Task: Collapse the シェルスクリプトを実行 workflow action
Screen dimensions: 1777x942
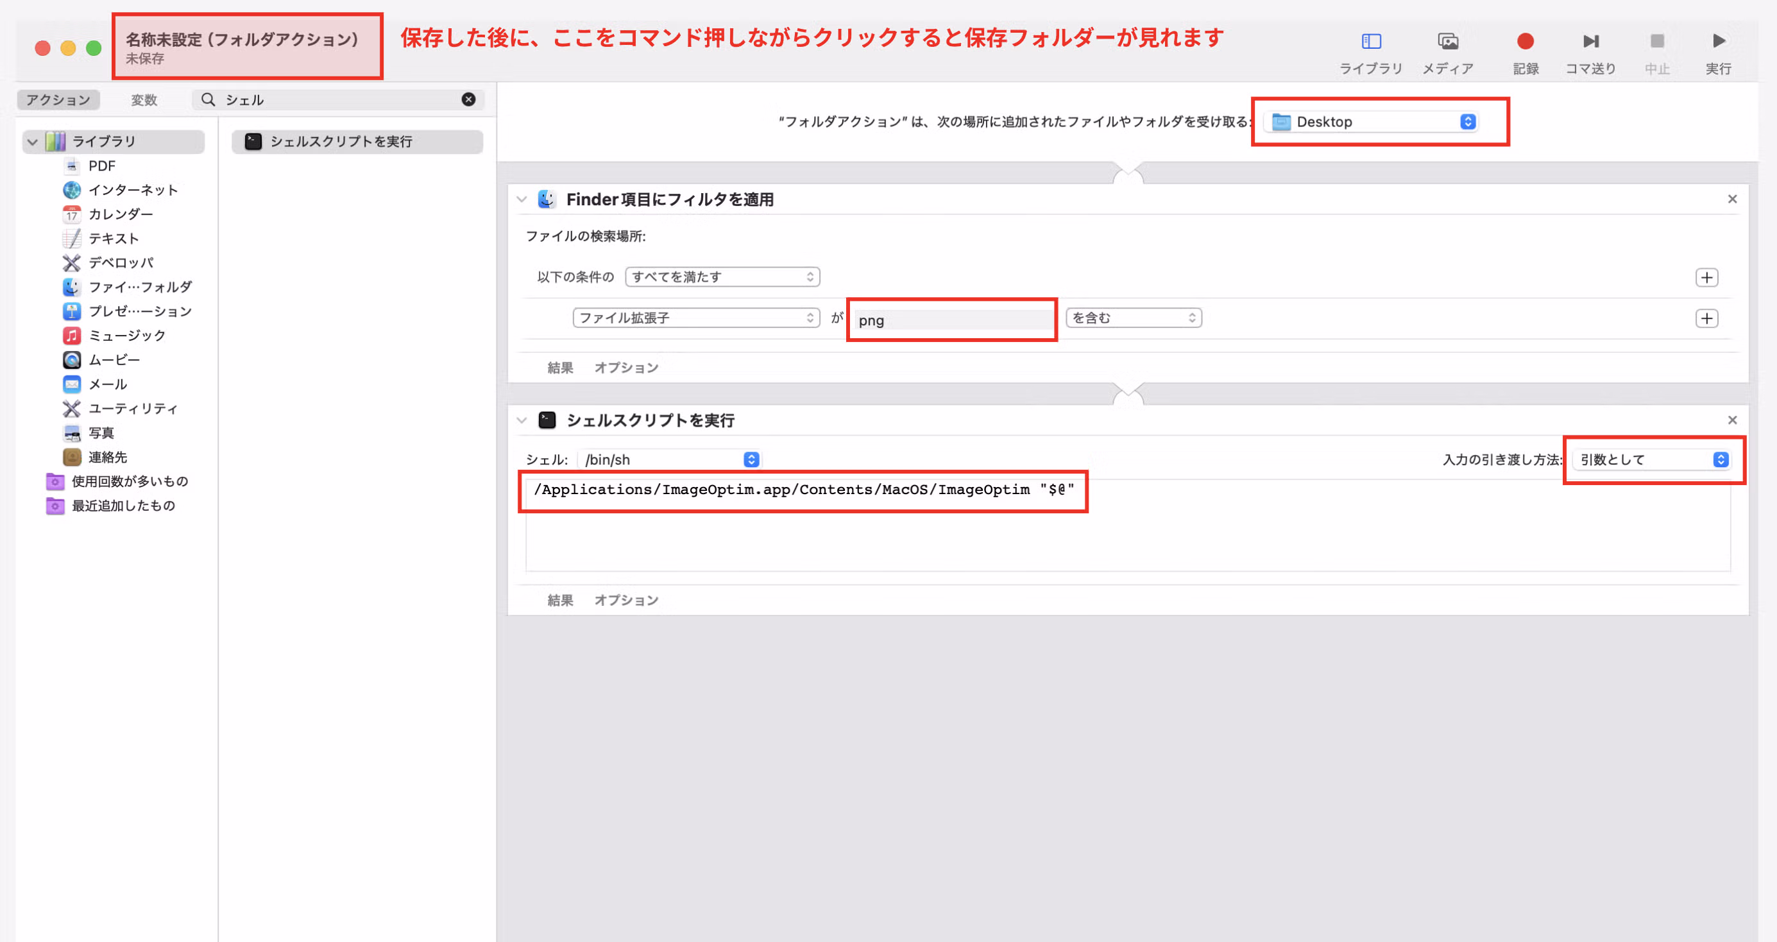Action: pyautogui.click(x=522, y=420)
